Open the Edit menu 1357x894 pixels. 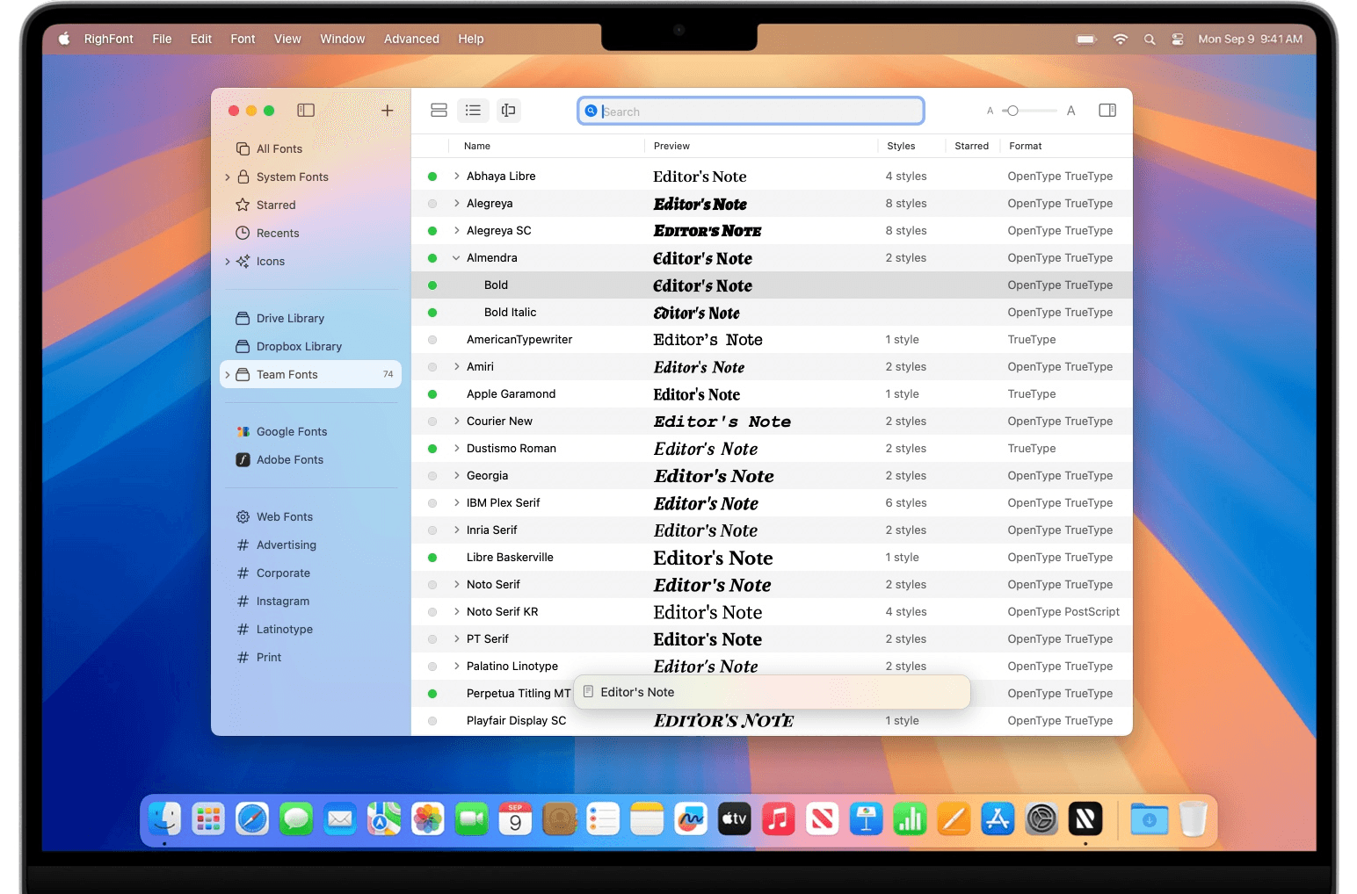click(201, 40)
